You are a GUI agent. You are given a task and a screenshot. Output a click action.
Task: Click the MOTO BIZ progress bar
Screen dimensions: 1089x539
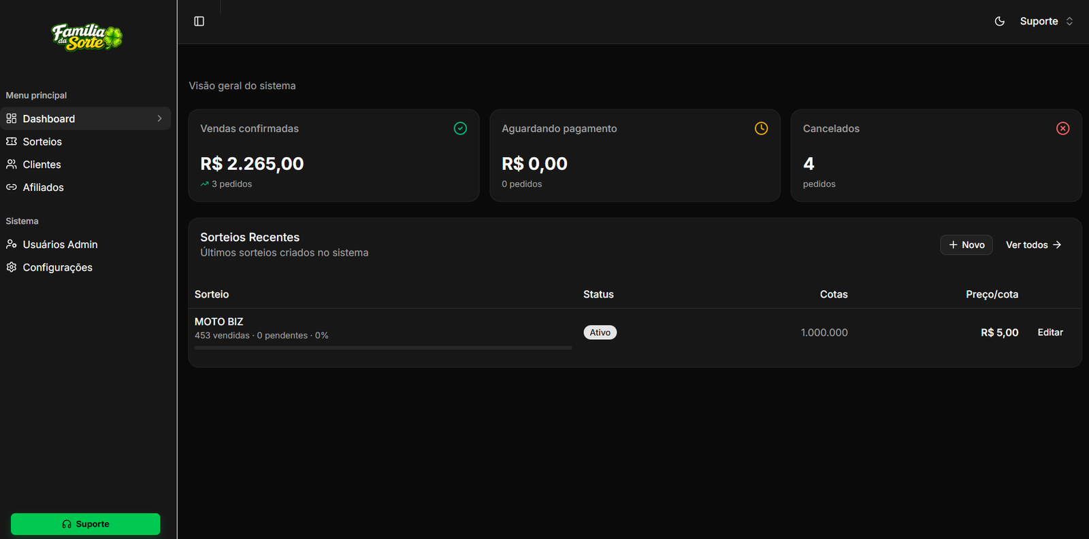point(383,348)
